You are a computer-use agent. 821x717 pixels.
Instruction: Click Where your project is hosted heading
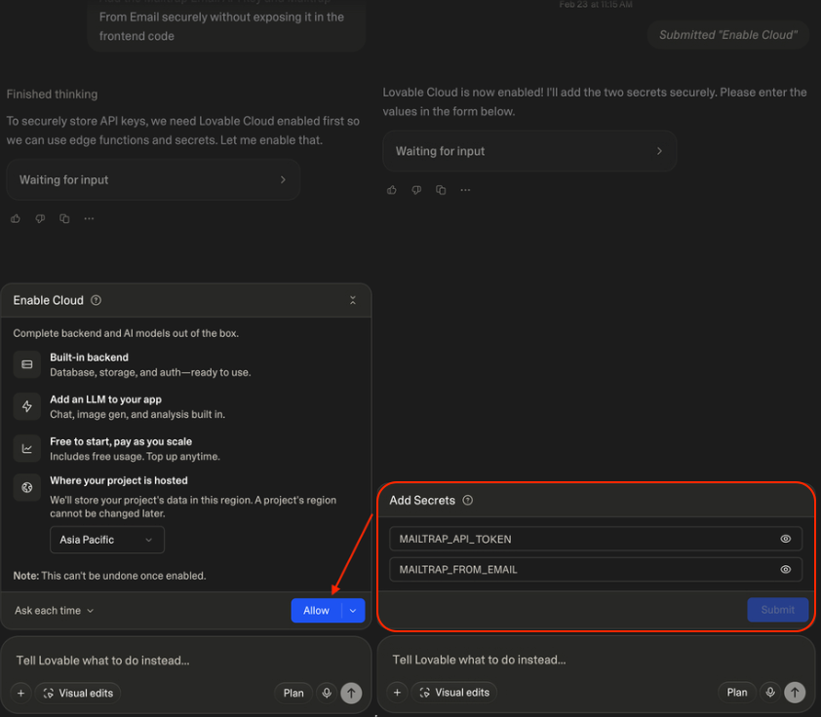click(x=119, y=480)
